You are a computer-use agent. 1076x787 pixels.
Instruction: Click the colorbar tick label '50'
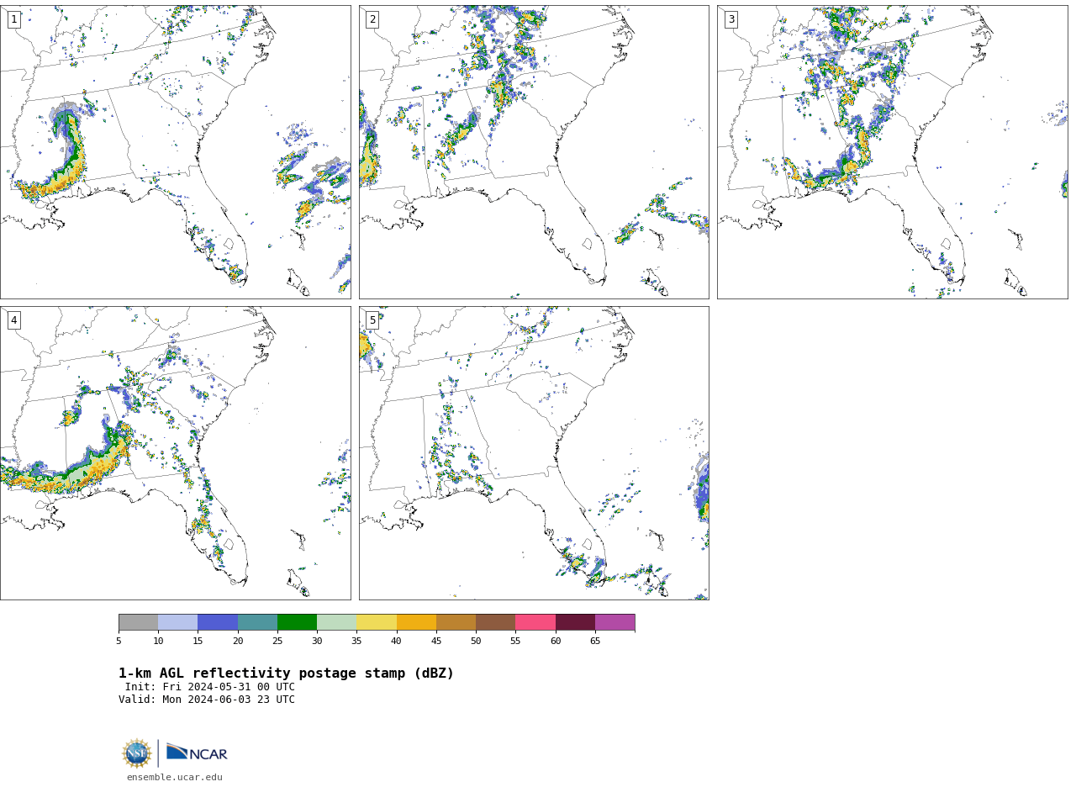pos(476,642)
